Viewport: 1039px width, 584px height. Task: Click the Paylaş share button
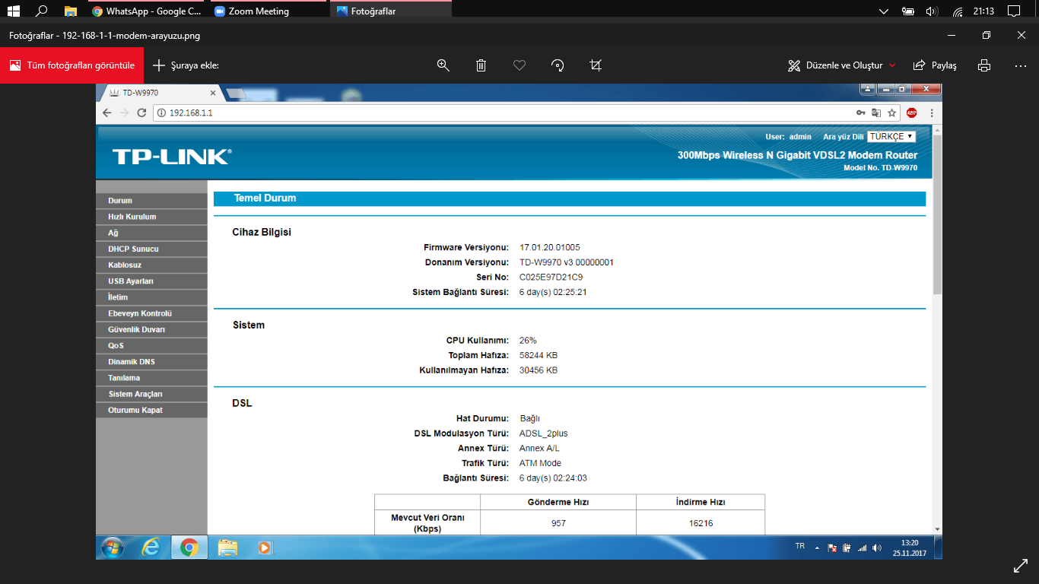935,65
